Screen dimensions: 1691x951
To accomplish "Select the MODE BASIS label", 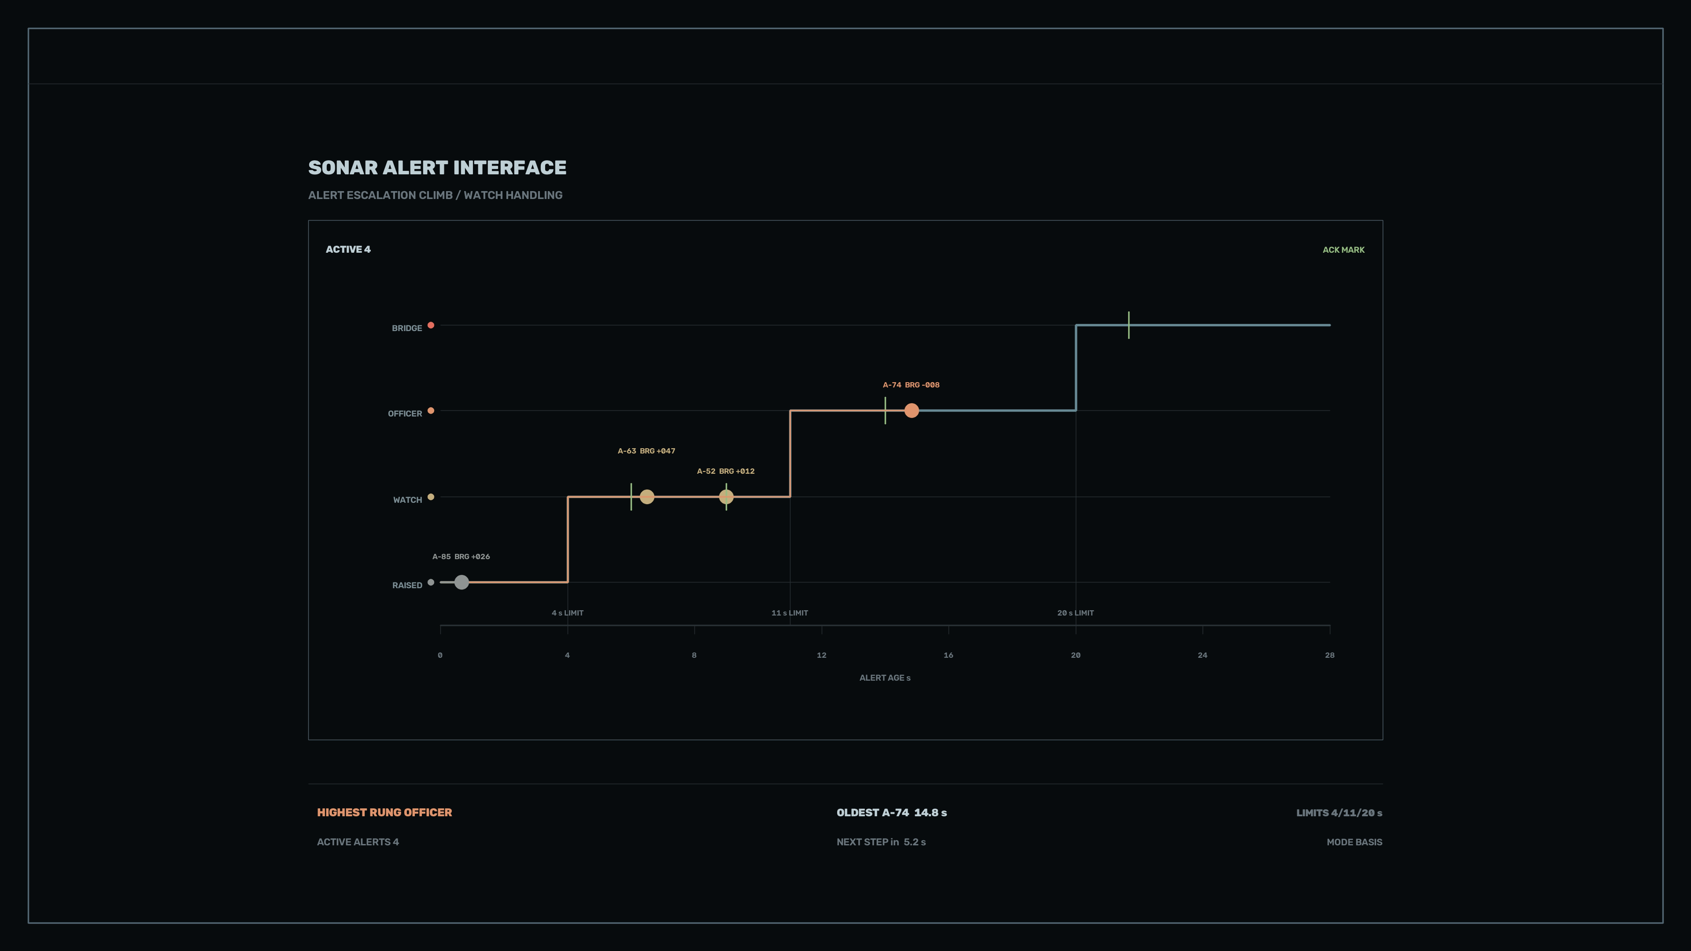I will click(x=1354, y=842).
